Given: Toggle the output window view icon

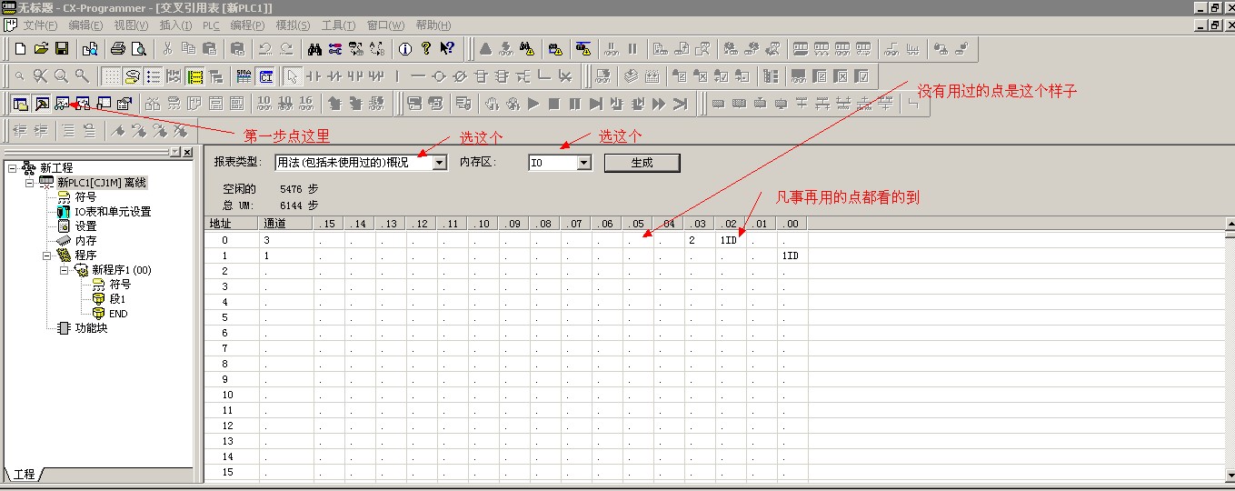Looking at the screenshot, I should coord(41,104).
